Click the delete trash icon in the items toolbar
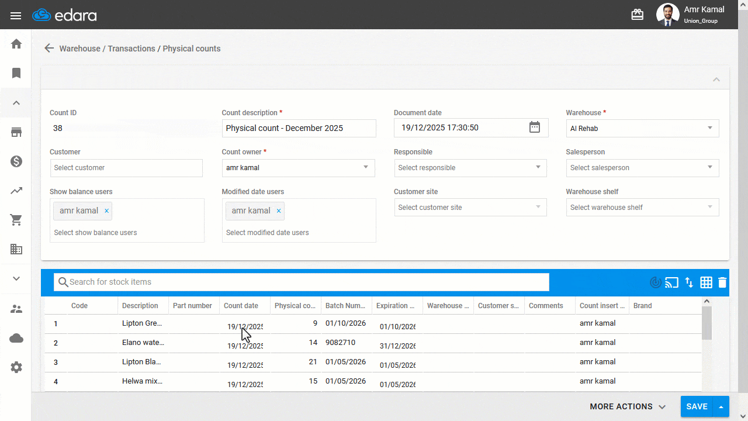 (722, 282)
